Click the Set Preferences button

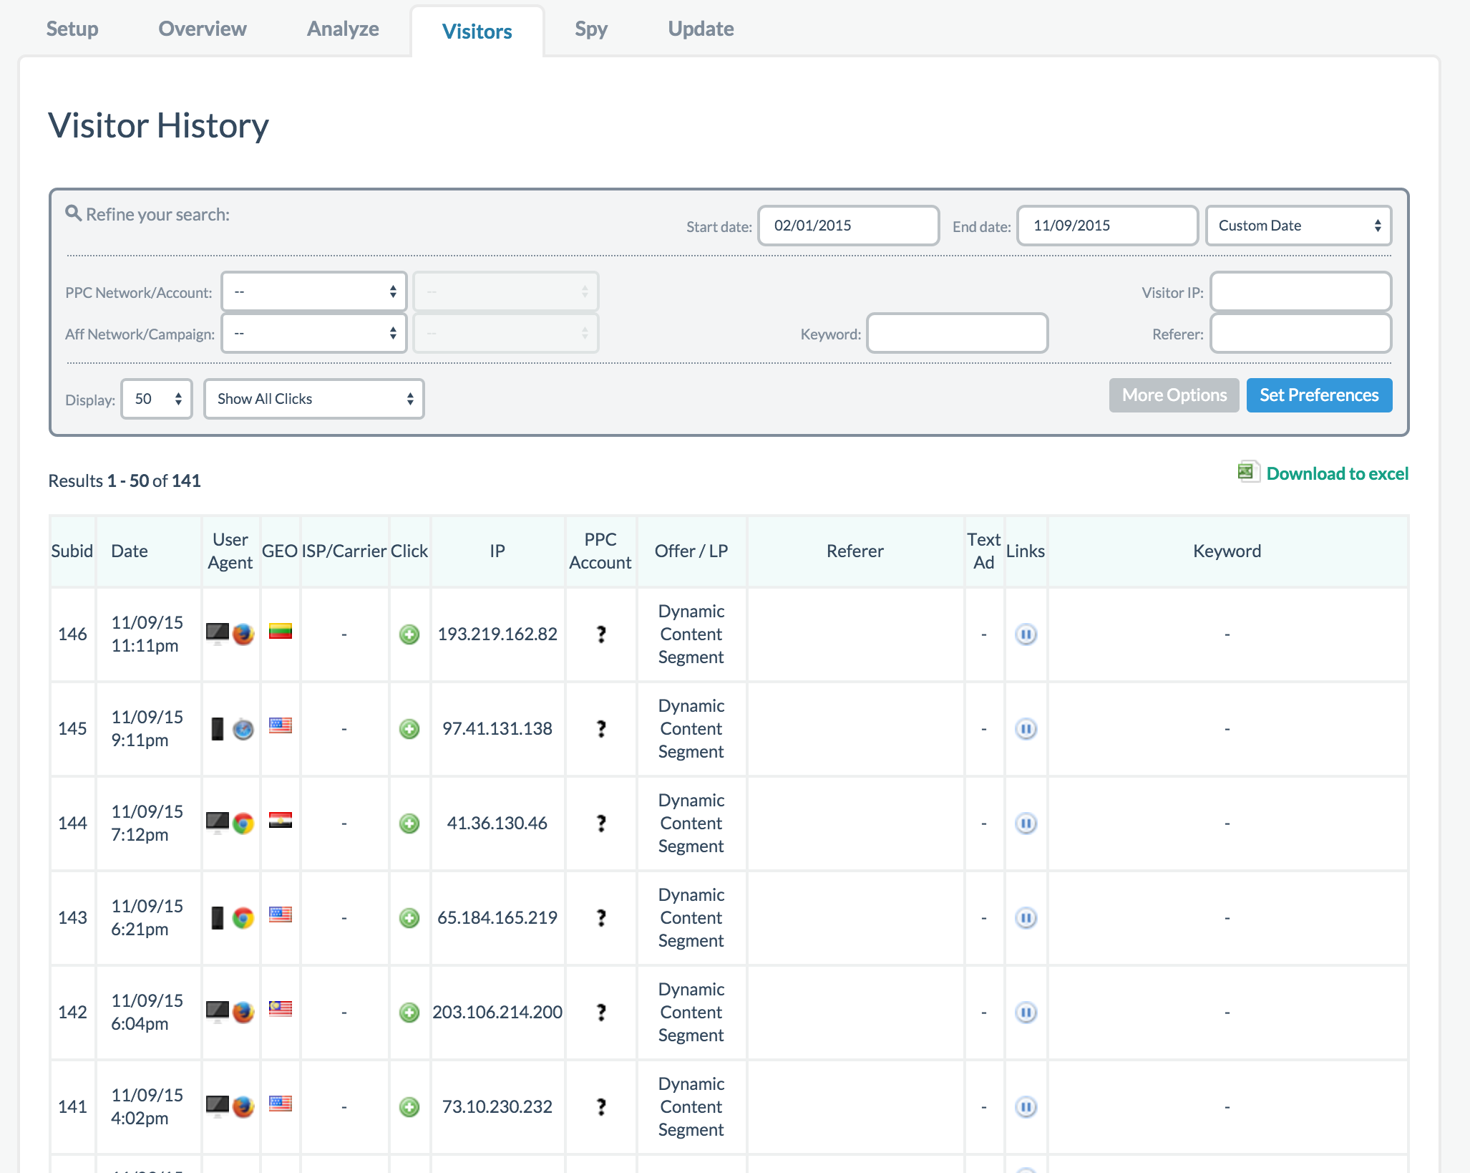click(1319, 395)
